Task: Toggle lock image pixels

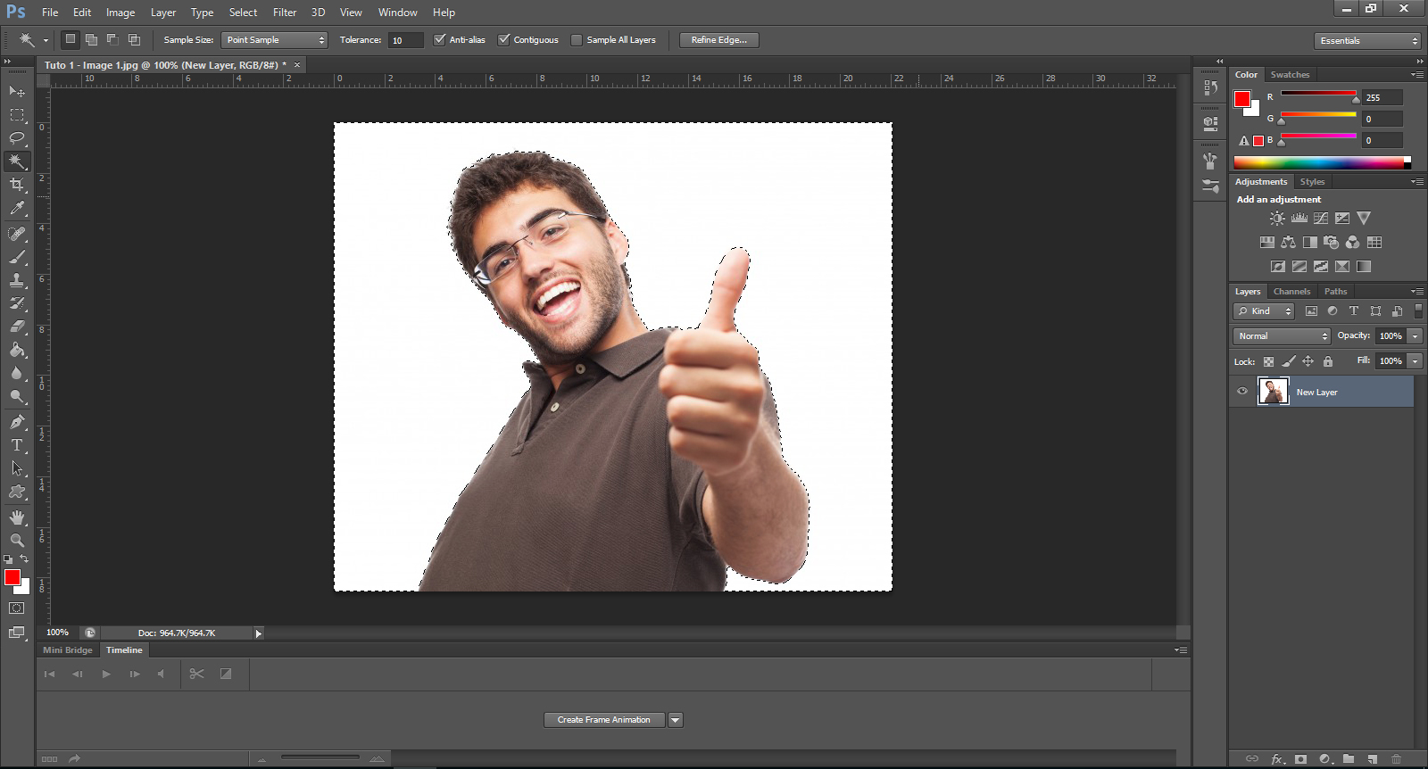Action: point(1288,361)
